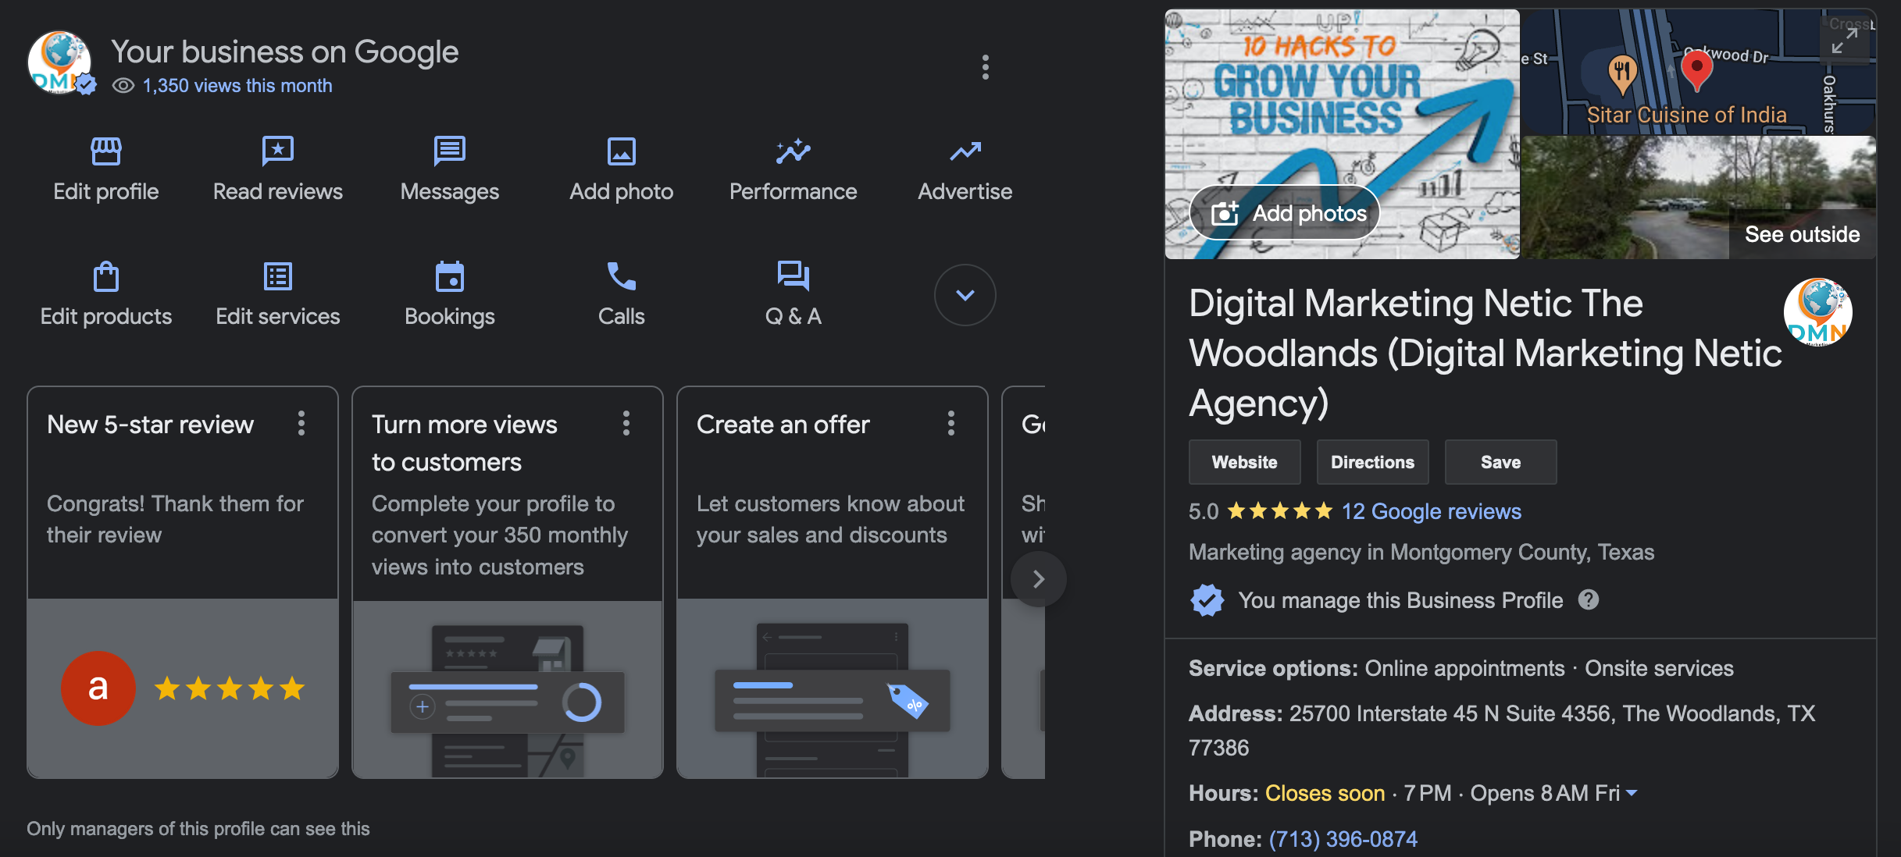Open Q & A chat bubbles icon
The height and width of the screenshot is (857, 1901).
coord(794,276)
